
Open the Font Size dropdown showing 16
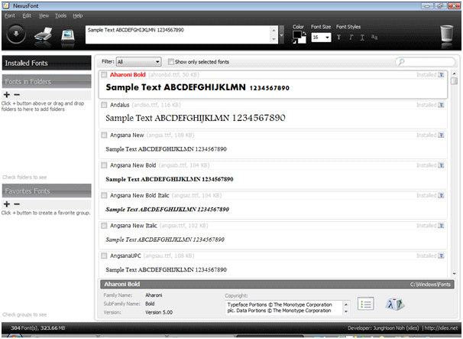[x=321, y=37]
